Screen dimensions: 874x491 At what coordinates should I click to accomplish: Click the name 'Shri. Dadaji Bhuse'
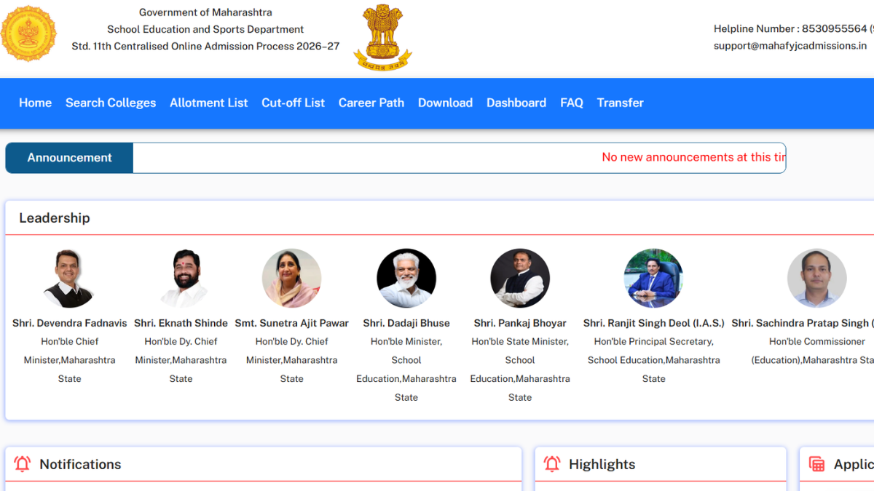(406, 323)
